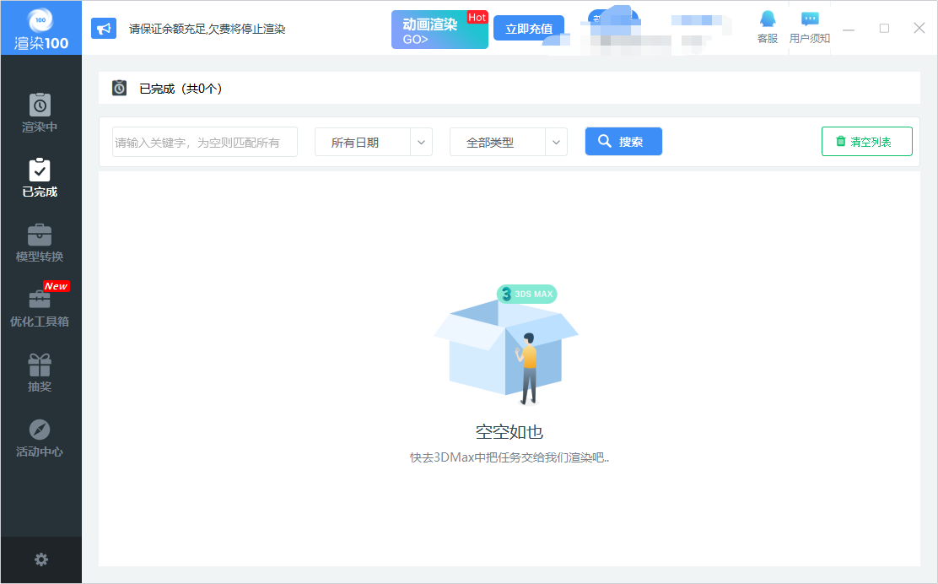Expand the 所有日期 date filter dropdown
The width and height of the screenshot is (938, 584).
[373, 142]
